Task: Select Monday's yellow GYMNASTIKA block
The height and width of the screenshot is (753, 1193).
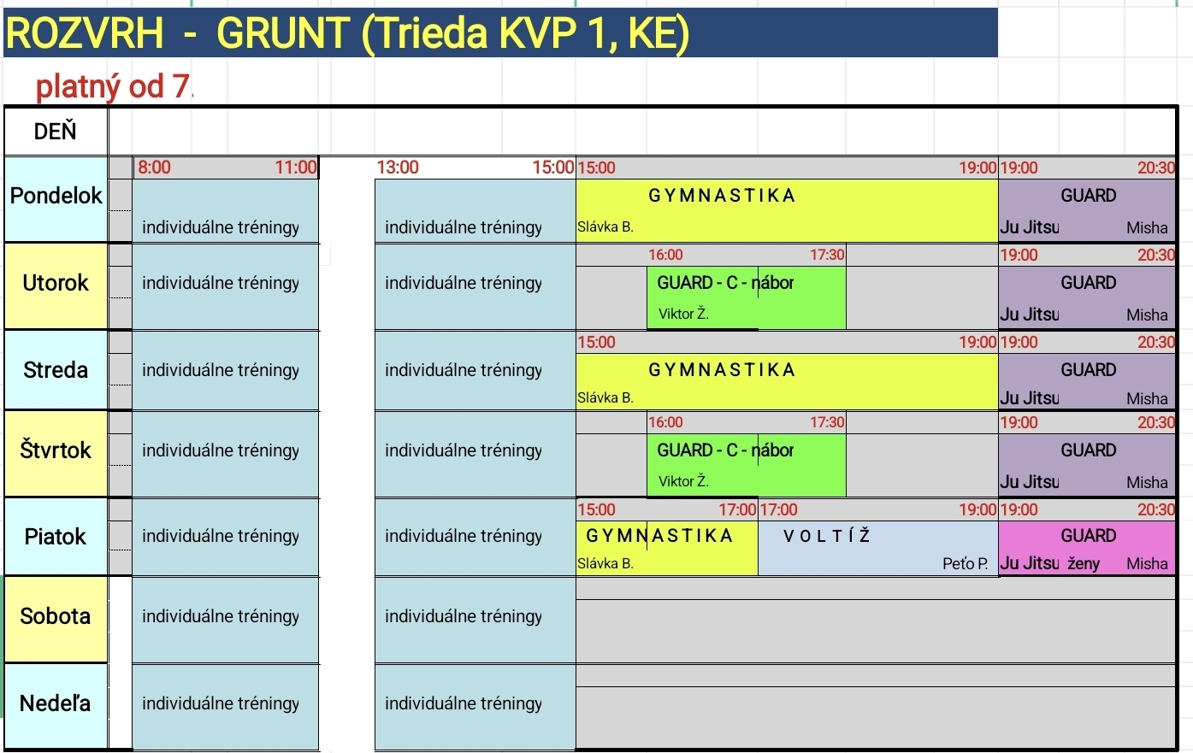Action: coord(786,210)
